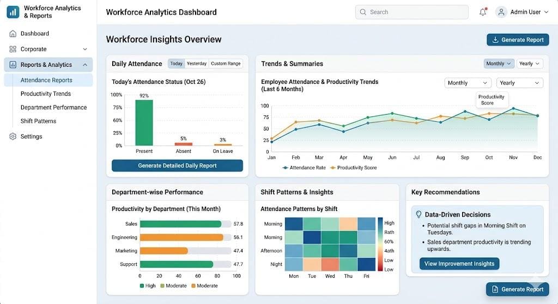Click the Reports & Analytics chart icon

13,65
